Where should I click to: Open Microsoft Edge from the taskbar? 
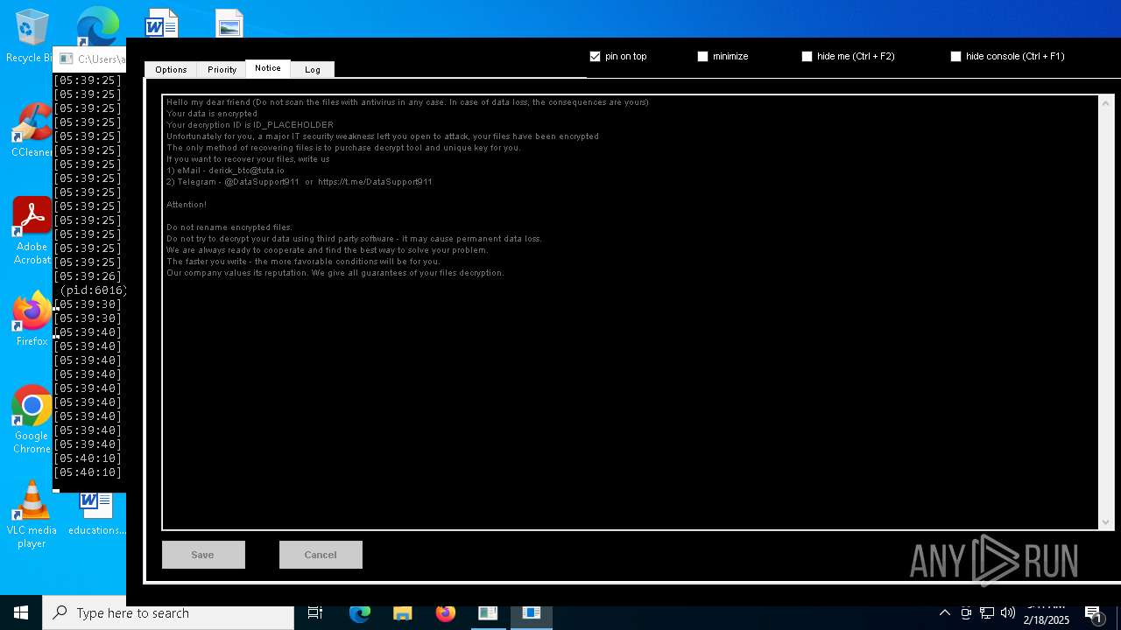click(360, 612)
